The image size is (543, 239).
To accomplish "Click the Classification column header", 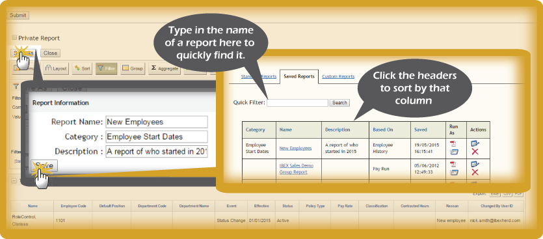I will tap(377, 206).
